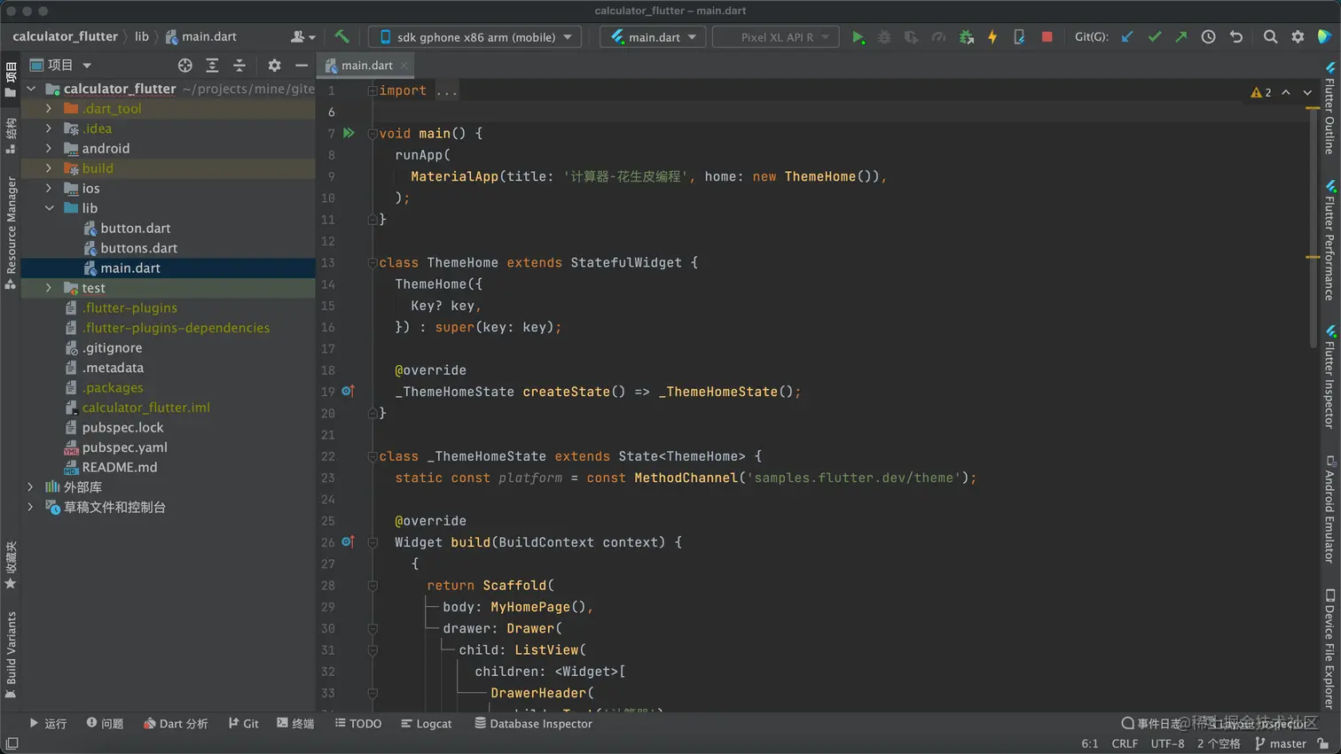Image resolution: width=1341 pixels, height=754 pixels.
Task: Fold the ThemeHome class on line 13
Action: [372, 262]
